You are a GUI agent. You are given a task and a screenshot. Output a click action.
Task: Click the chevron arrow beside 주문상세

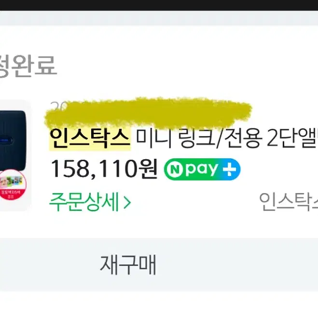click(127, 203)
